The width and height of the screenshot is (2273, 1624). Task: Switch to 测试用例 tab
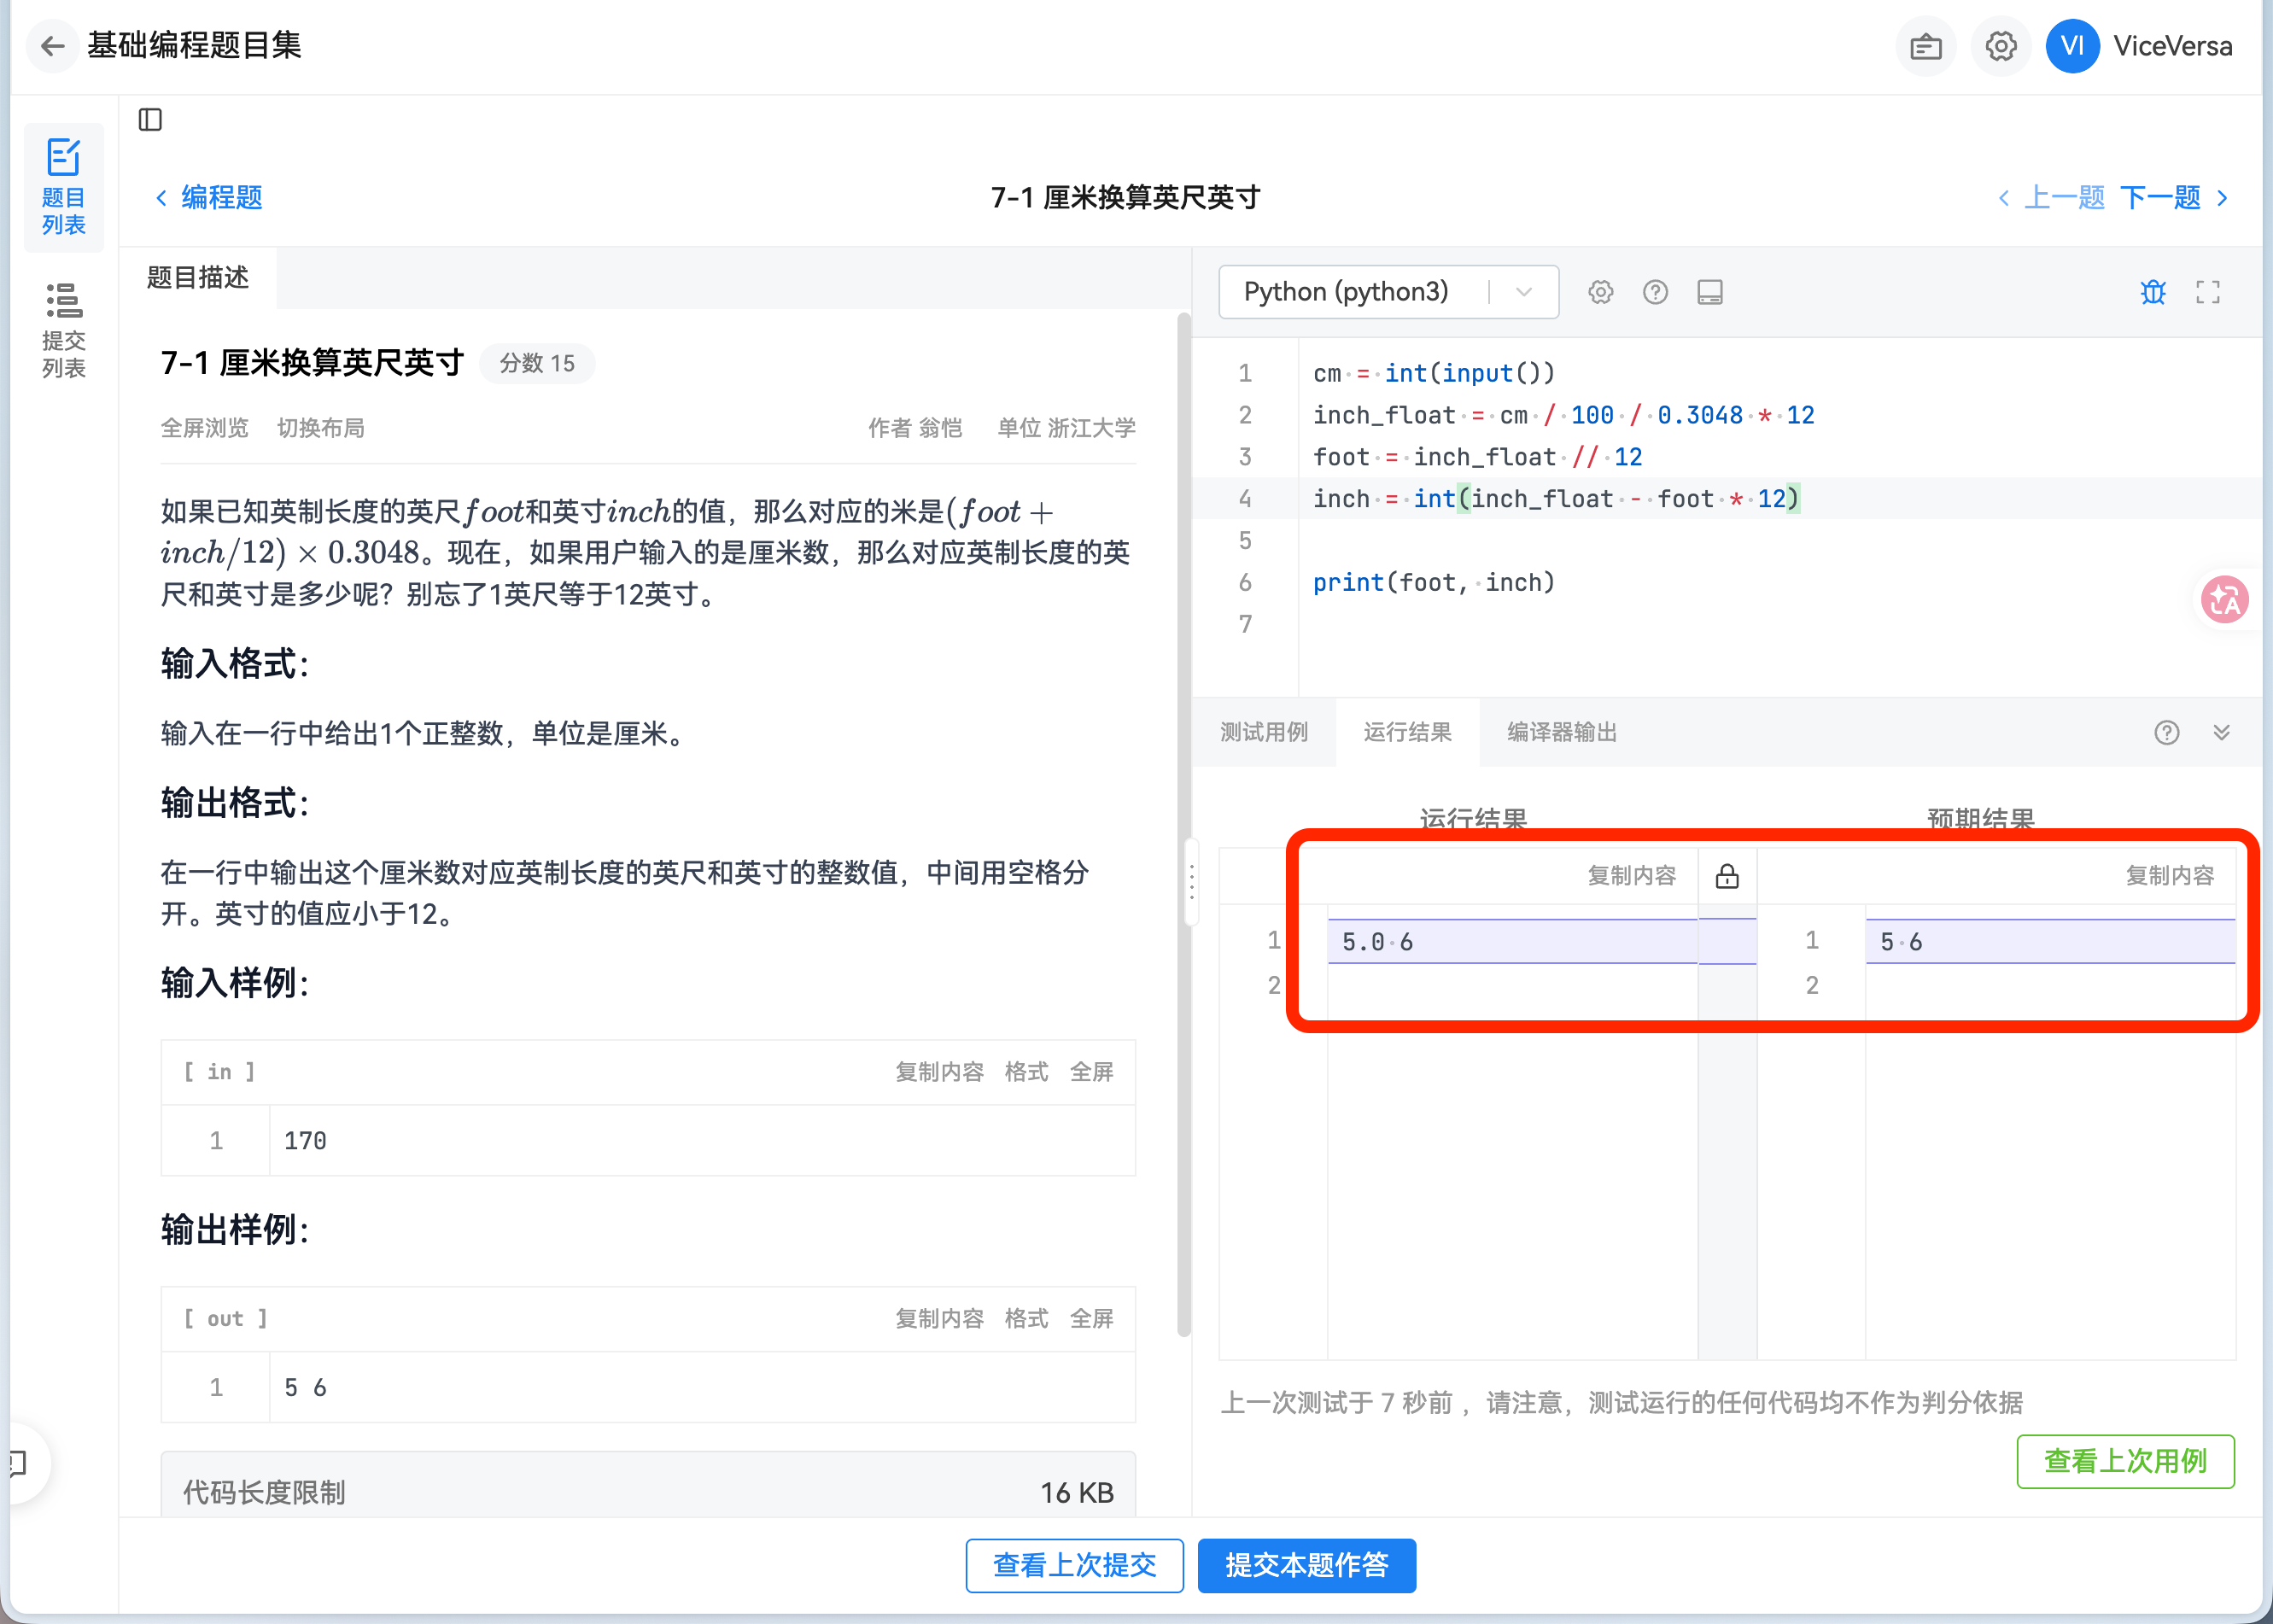tap(1264, 732)
